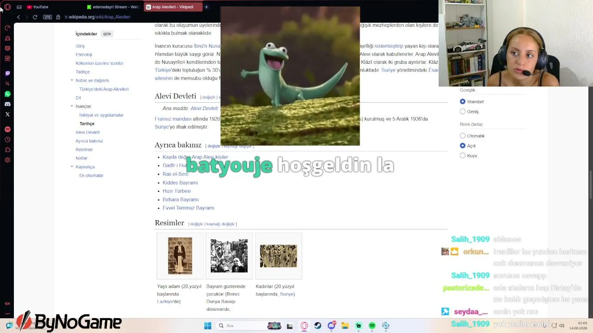This screenshot has height=333, width=593.
Task: Open the system volume control in the tray
Action: point(561,326)
